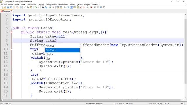Viewport: 187px width, 105px height.
Task: Toggle Show All Characters, the pilcrow icon
Action: click(x=68, y=7)
